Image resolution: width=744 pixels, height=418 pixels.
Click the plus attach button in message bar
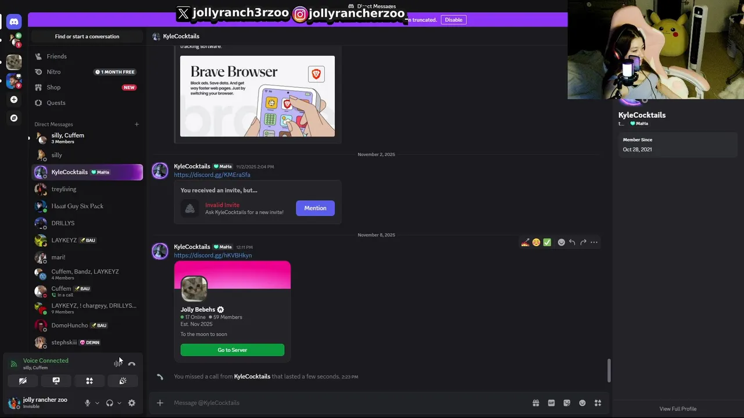coord(160,403)
